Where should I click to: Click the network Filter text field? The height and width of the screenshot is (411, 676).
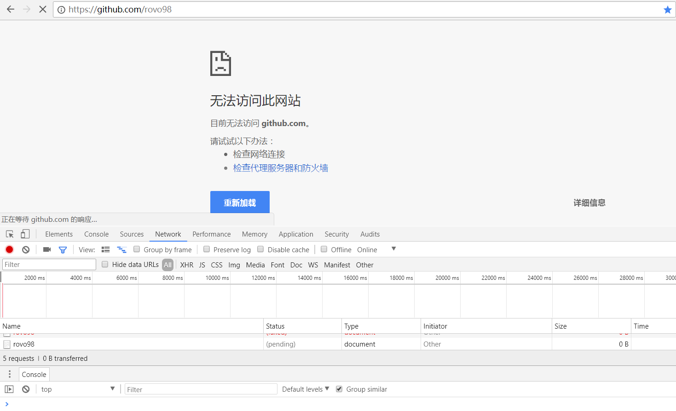coord(49,265)
